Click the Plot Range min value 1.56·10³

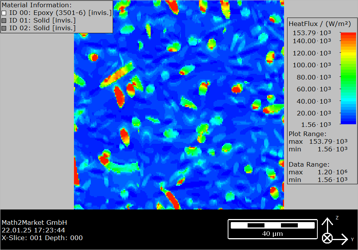[x=333, y=149]
